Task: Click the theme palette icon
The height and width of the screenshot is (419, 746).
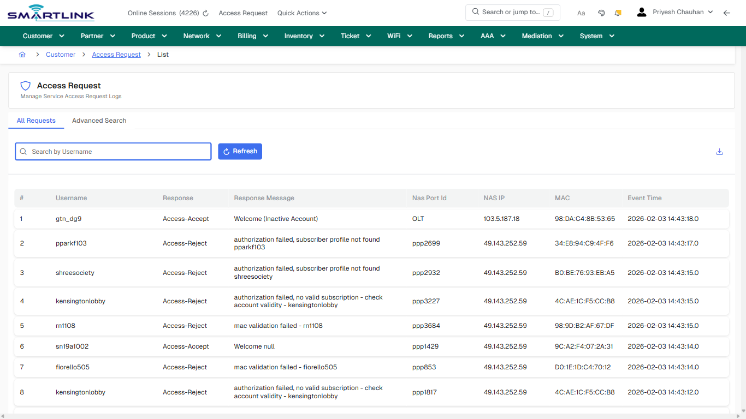Action: pyautogui.click(x=601, y=13)
